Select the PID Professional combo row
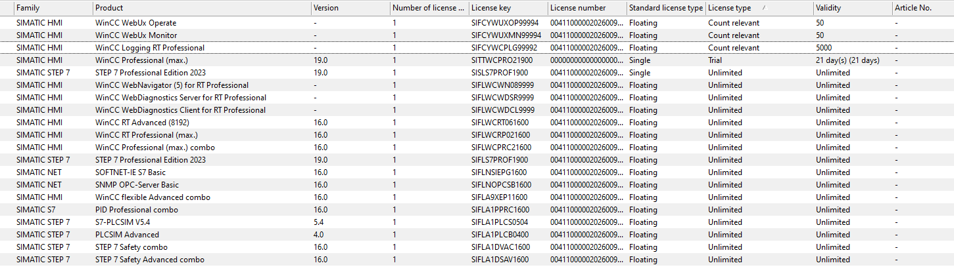954x280 pixels. pyautogui.click(x=477, y=210)
